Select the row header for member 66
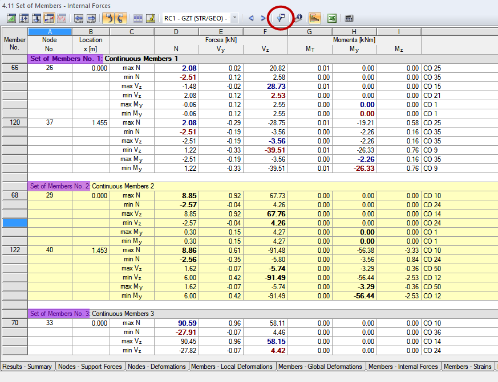The height and width of the screenshot is (382, 498). point(14,68)
